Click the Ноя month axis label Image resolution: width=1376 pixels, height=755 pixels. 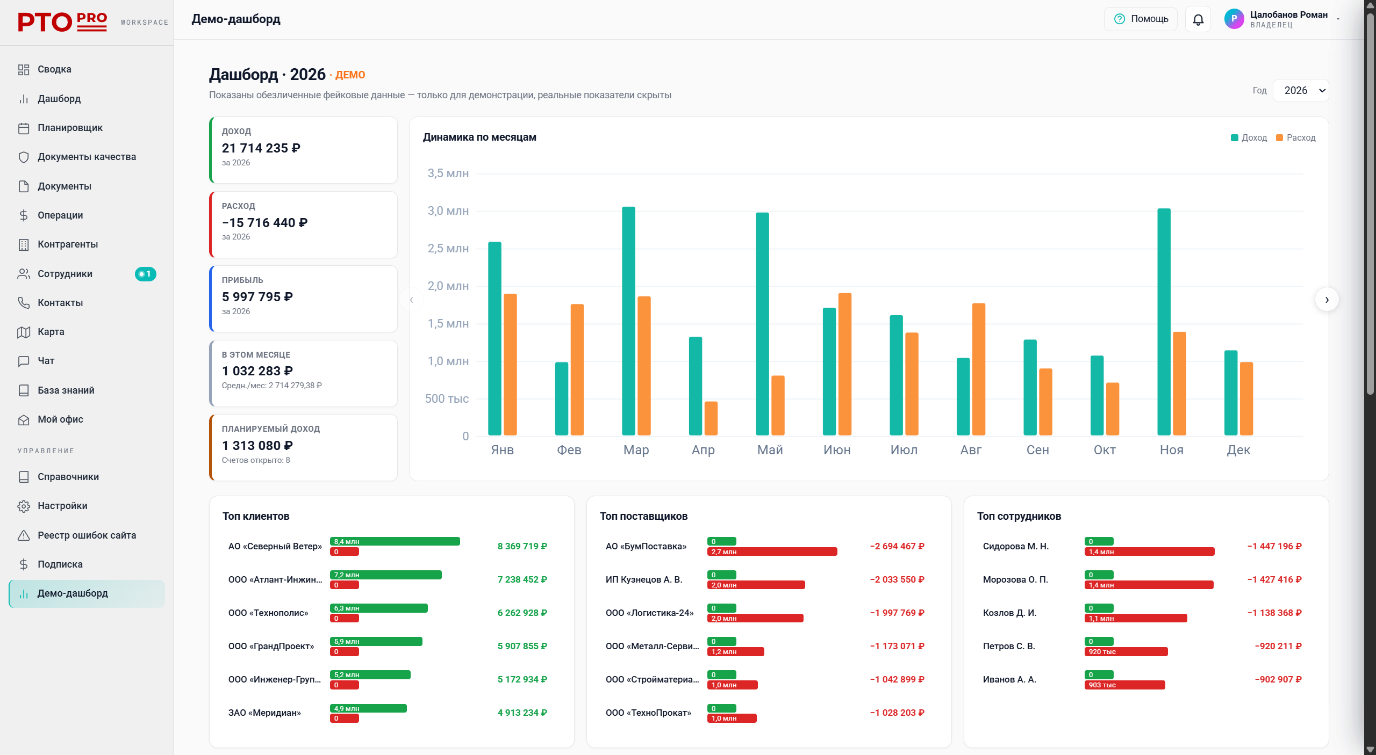[x=1171, y=450]
